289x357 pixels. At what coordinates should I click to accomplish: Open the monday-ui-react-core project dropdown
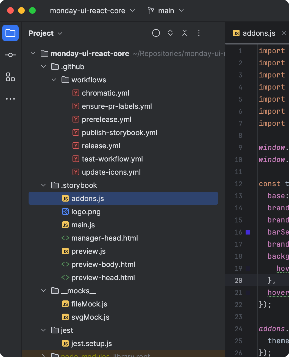(92, 11)
